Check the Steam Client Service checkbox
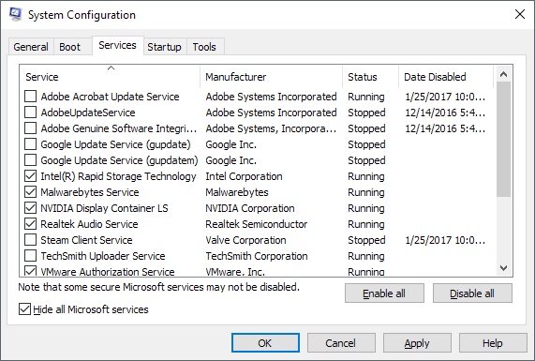The width and height of the screenshot is (535, 361). (x=30, y=240)
